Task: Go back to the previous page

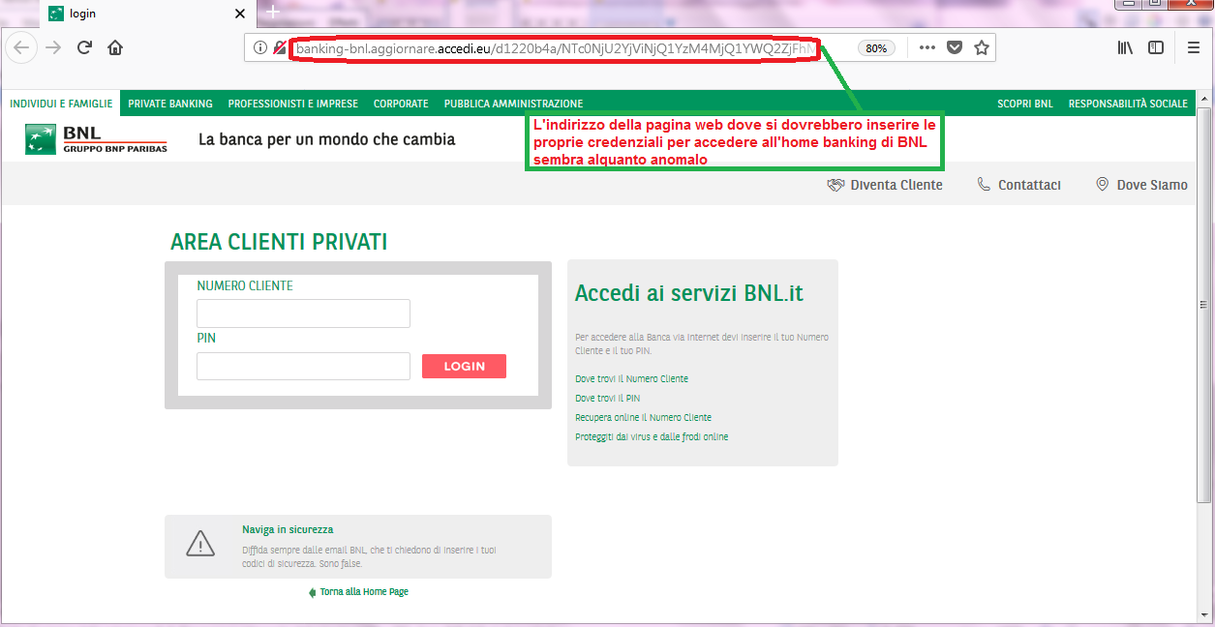Action: click(22, 47)
